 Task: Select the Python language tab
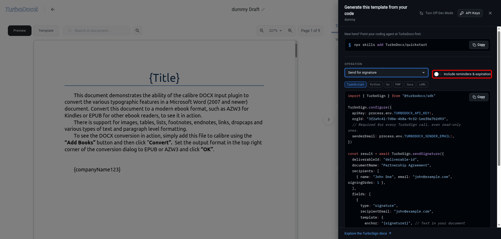[375, 85]
